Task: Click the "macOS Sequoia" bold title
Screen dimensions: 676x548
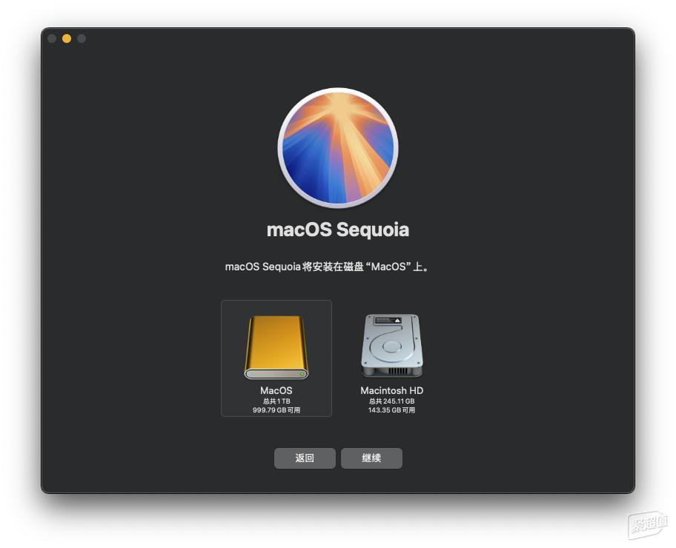Action: click(338, 230)
